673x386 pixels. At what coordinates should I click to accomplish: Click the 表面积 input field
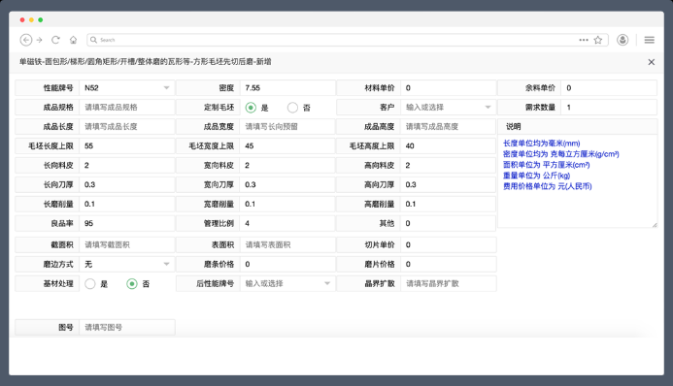287,244
